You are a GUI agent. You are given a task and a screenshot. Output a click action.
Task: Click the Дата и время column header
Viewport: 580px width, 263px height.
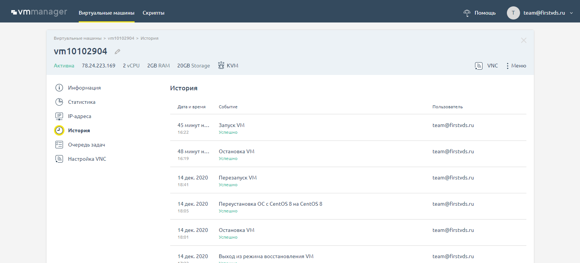coord(192,107)
